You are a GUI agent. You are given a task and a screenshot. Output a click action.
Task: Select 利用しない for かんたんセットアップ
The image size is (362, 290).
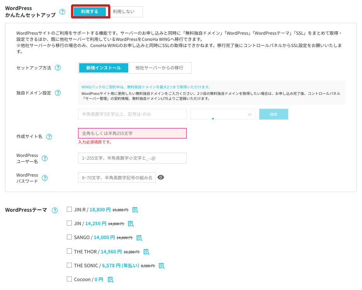tap(124, 12)
